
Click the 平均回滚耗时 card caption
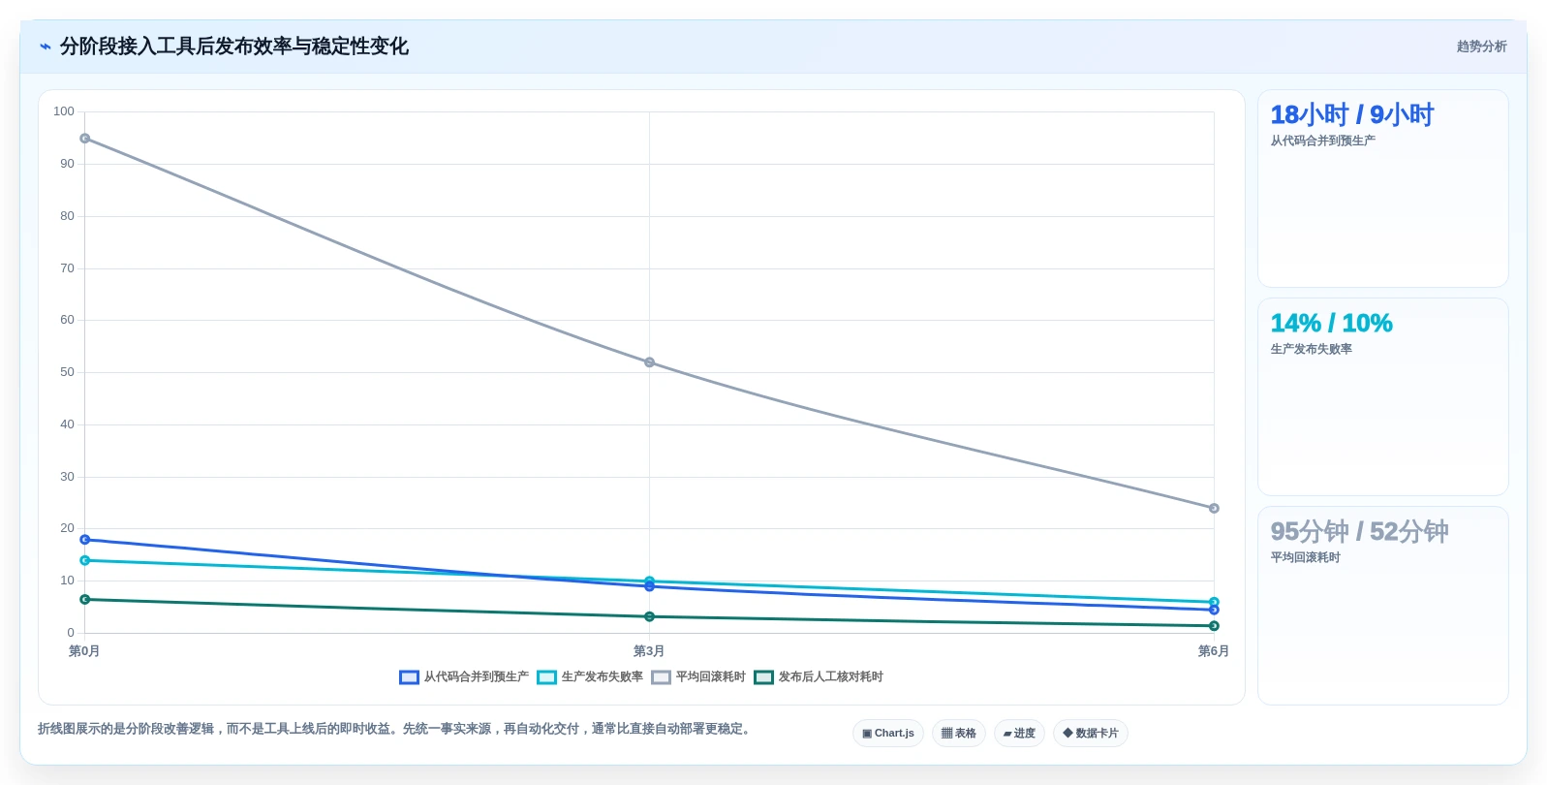pos(1305,557)
